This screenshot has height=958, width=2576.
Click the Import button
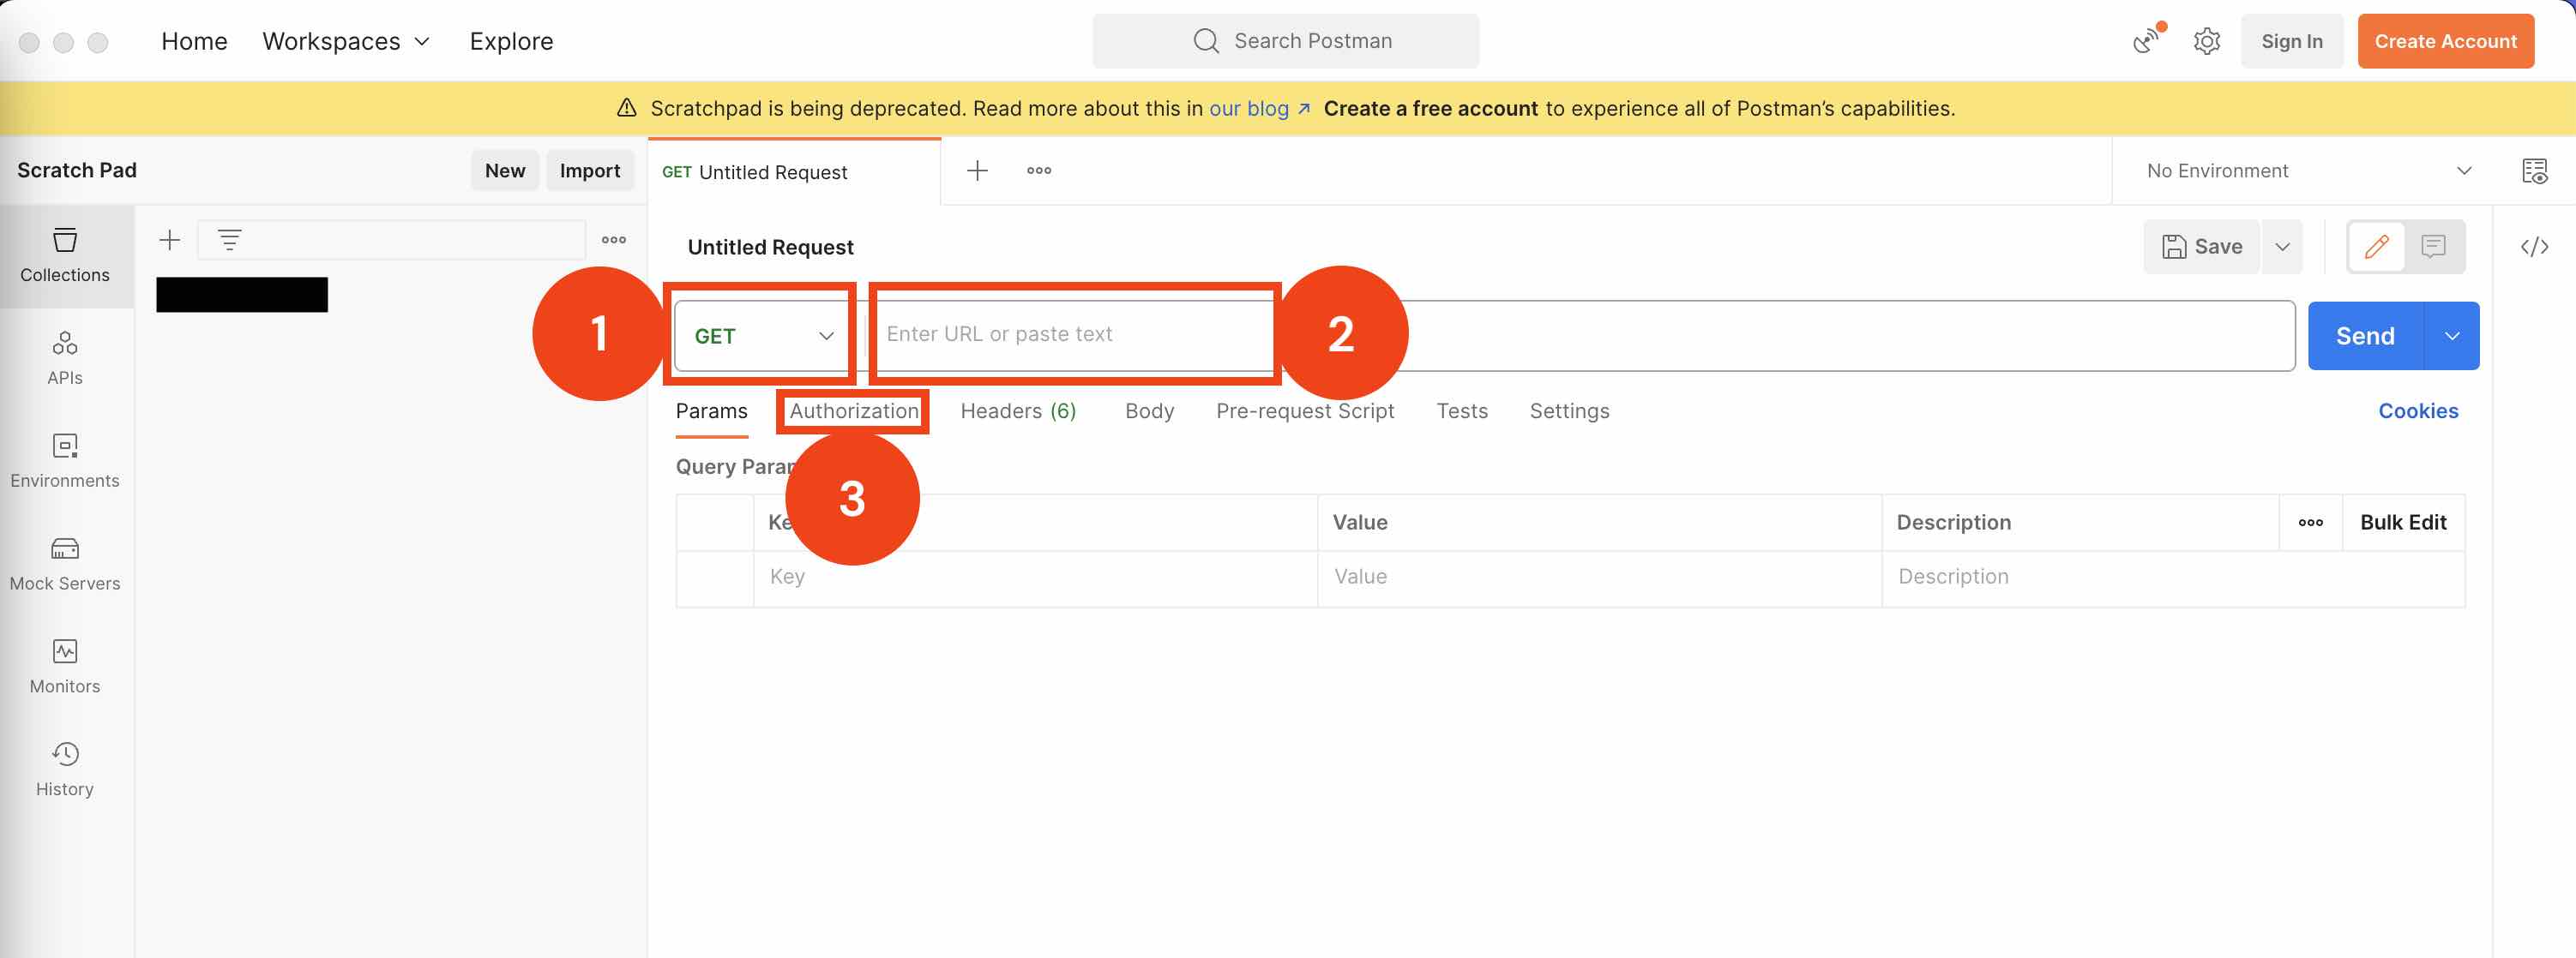590,171
